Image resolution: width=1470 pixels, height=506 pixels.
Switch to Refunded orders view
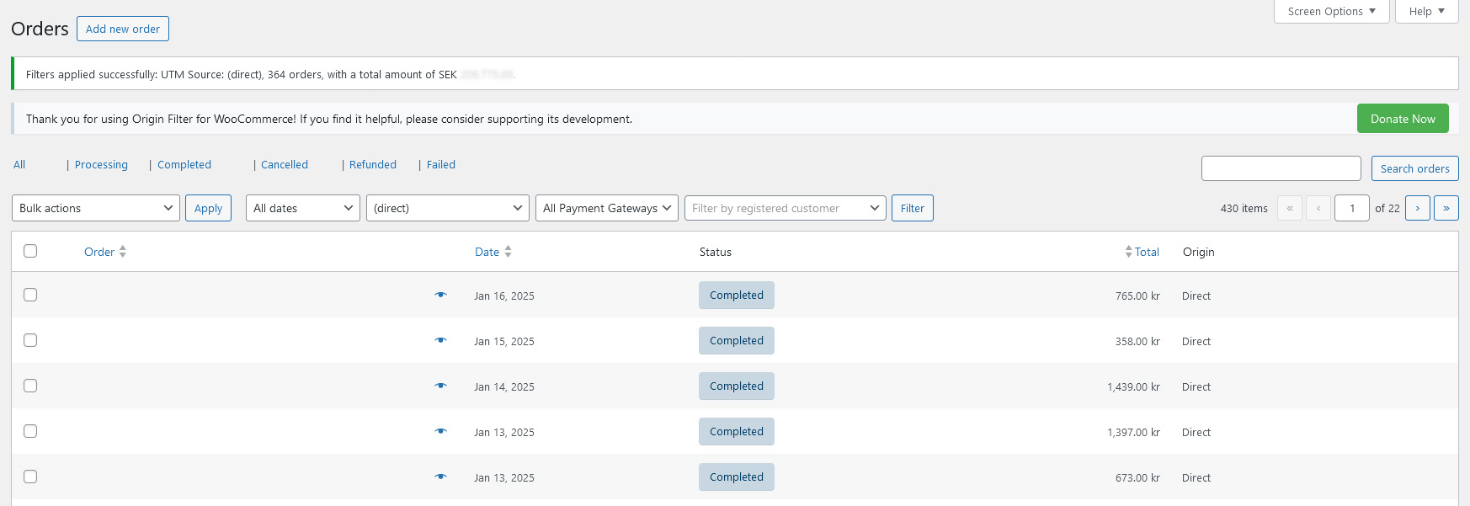[372, 165]
